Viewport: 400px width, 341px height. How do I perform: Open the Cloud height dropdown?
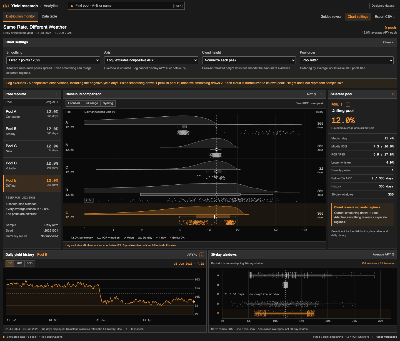249,60
